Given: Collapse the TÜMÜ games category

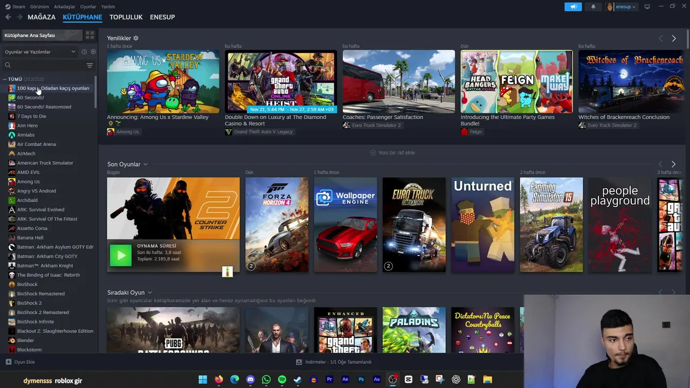Looking at the screenshot, I should click(4, 79).
